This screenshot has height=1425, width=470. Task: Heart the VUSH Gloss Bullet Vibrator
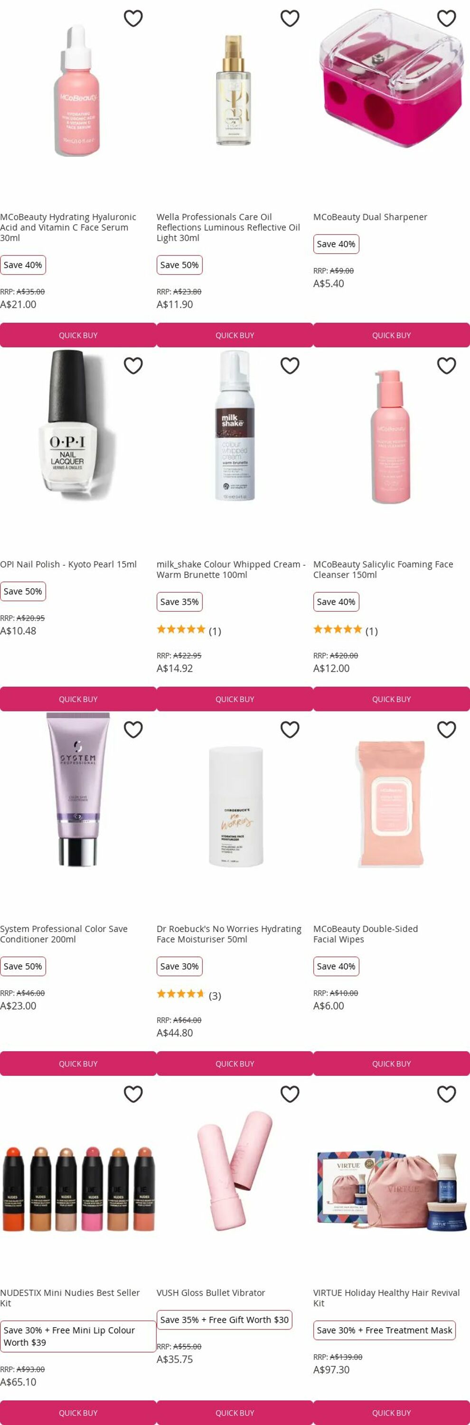tap(290, 1093)
